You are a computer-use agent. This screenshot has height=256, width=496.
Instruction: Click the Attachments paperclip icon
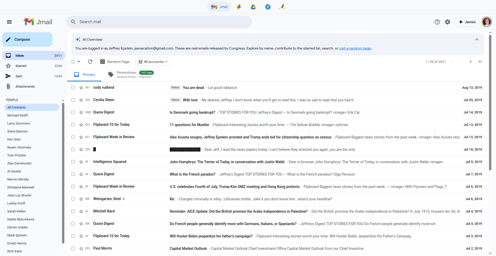[8, 86]
